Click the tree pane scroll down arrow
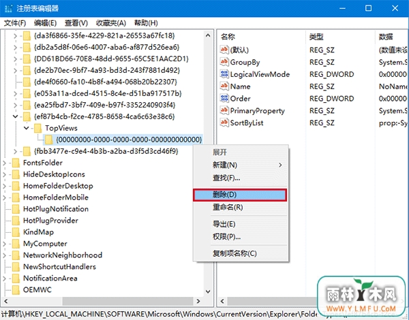The width and height of the screenshot is (409, 320). pyautogui.click(x=208, y=291)
